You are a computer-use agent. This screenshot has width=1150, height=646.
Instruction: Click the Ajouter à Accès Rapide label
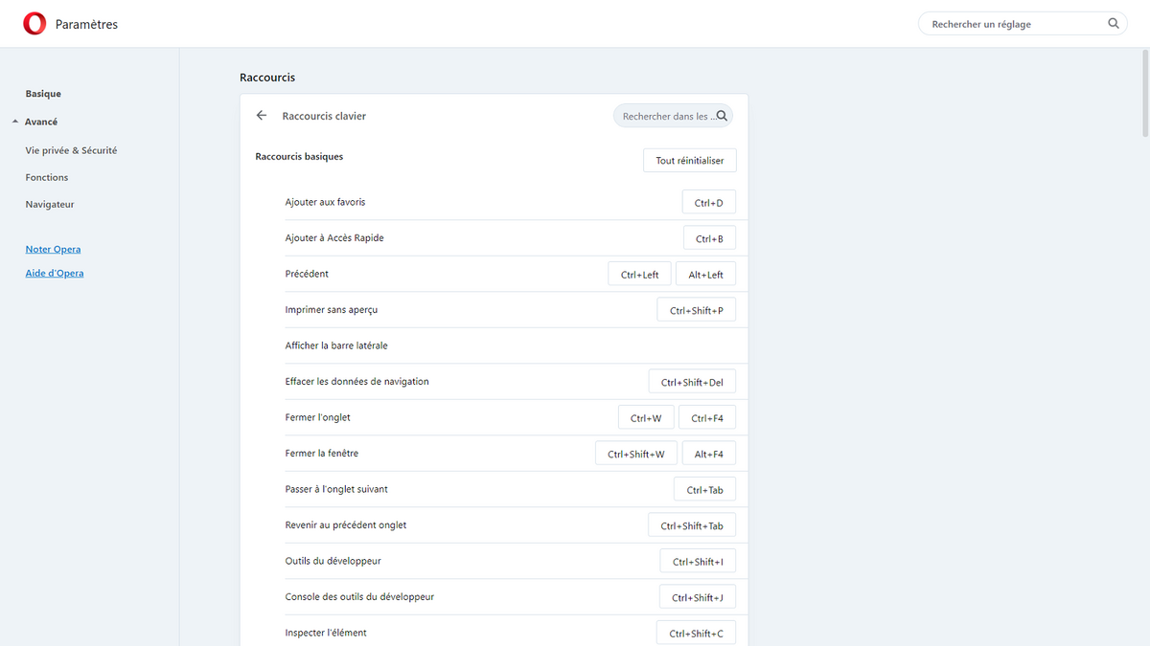334,237
